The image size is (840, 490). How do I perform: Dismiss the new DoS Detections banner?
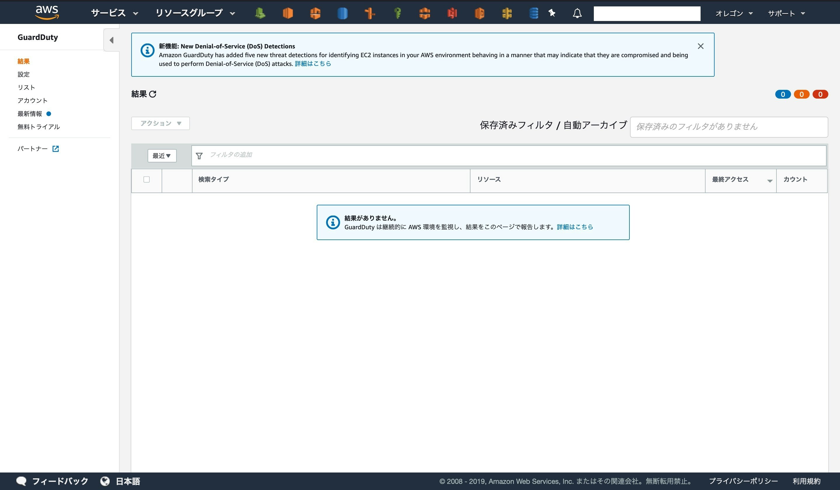tap(701, 46)
